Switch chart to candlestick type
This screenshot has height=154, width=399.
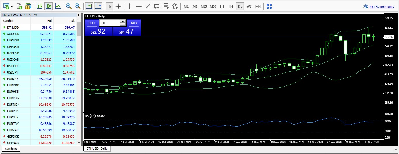click(x=49, y=6)
